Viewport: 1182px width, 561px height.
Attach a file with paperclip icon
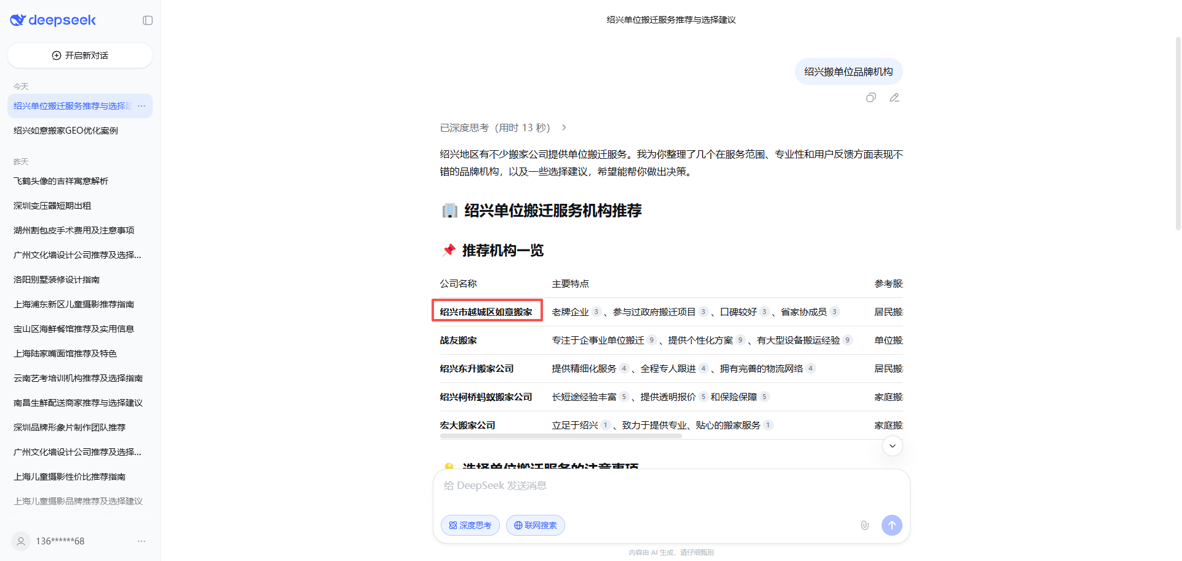[864, 525]
